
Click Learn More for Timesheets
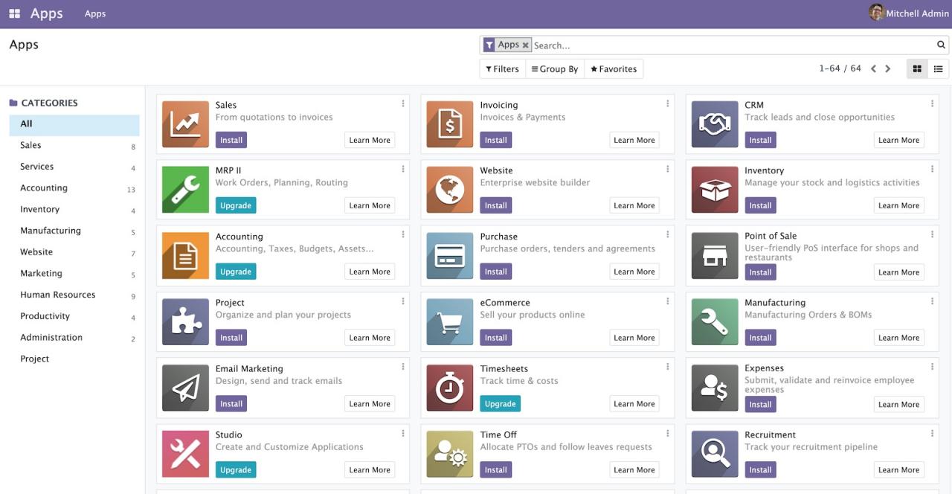pos(634,403)
